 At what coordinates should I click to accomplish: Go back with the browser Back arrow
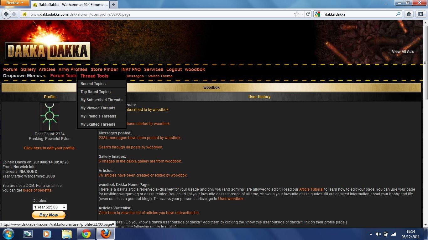coord(6,14)
